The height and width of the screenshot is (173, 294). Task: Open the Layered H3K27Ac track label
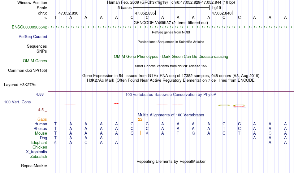click(x=20, y=85)
